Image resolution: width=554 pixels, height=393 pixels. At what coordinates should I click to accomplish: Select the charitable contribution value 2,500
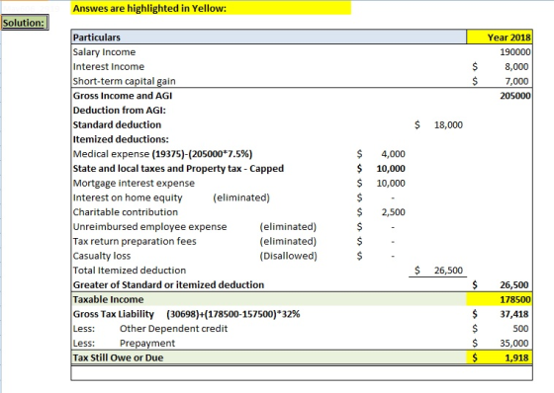pyautogui.click(x=393, y=212)
